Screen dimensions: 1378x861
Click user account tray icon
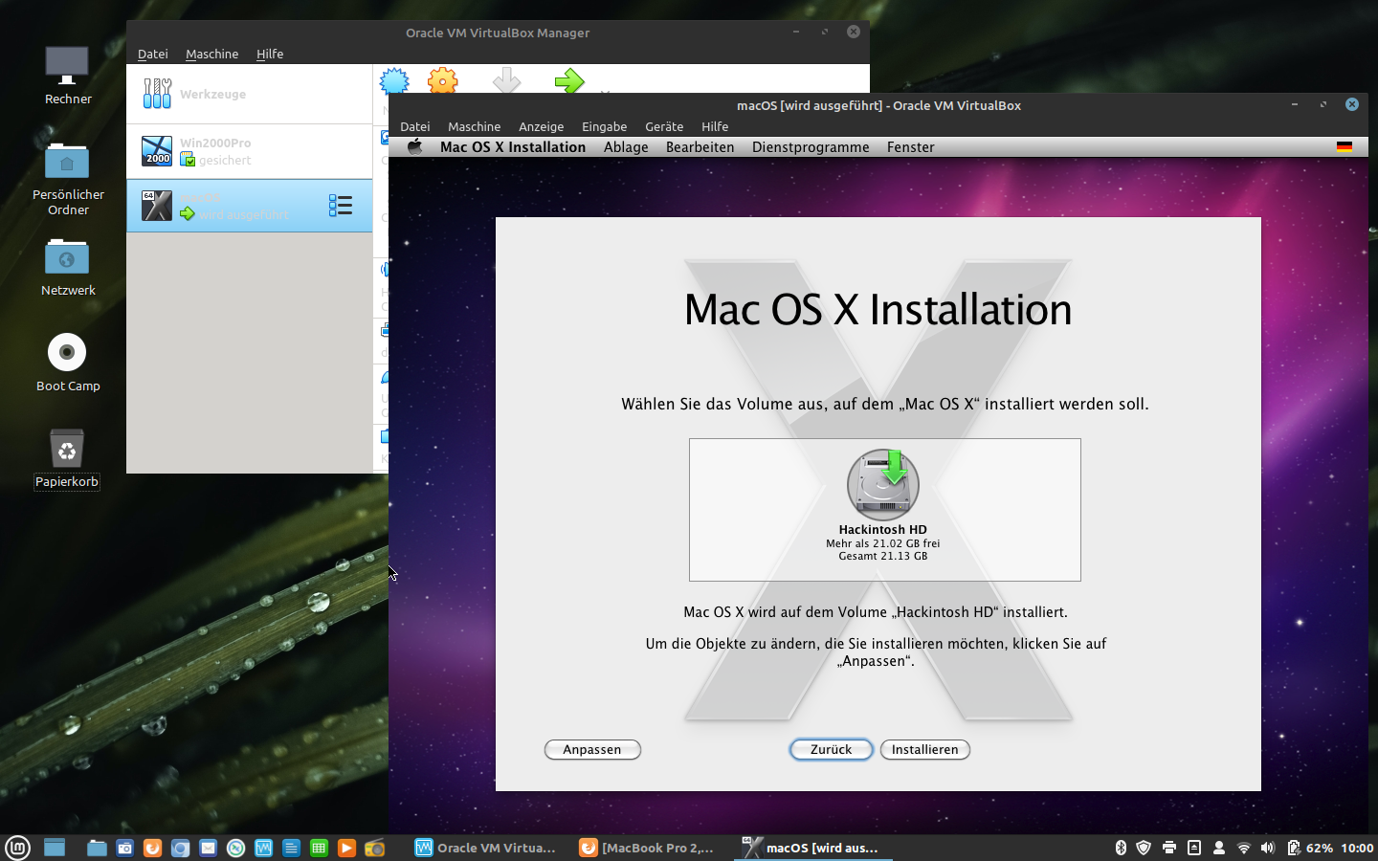tap(1218, 848)
